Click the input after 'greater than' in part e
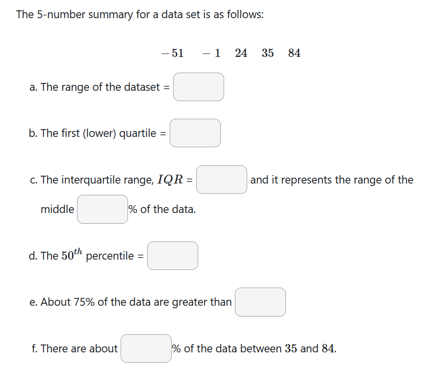Viewport: 437px width, 371px height. [260, 302]
